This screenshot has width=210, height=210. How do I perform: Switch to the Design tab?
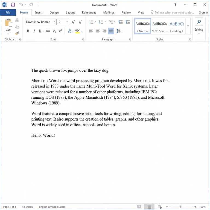[x=54, y=13]
